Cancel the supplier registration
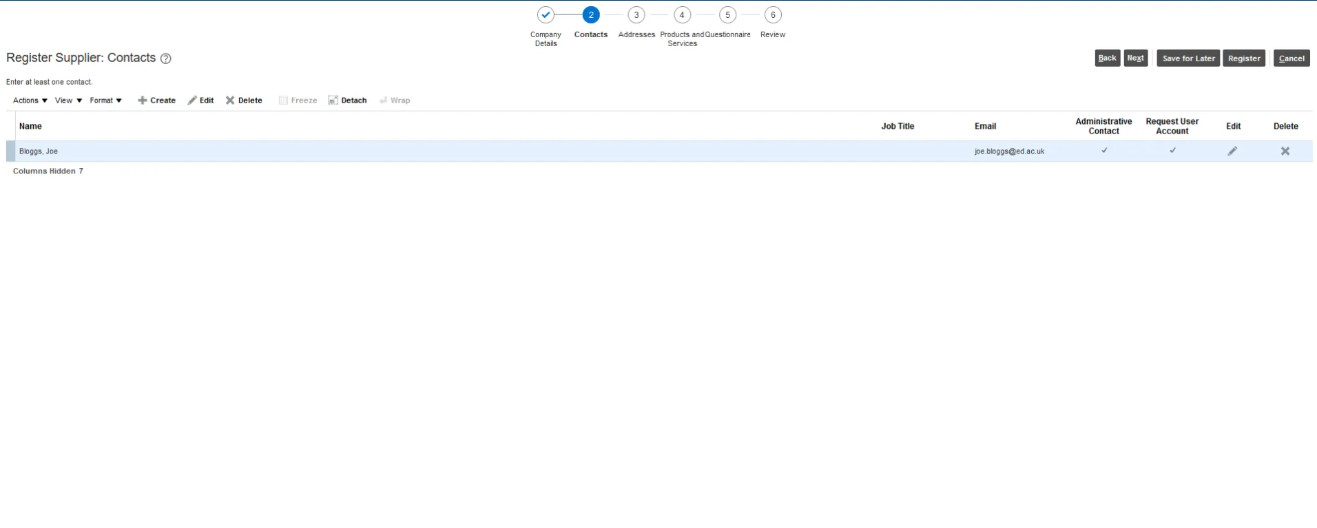1317x528 pixels. click(x=1291, y=59)
